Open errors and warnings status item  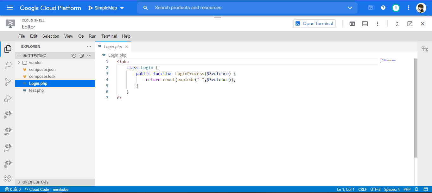(13, 190)
